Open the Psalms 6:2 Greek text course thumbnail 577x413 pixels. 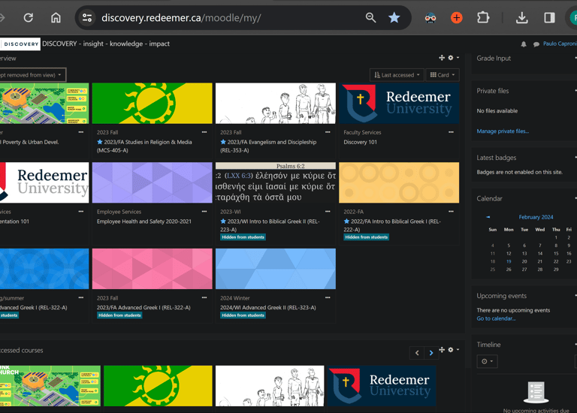[276, 182]
